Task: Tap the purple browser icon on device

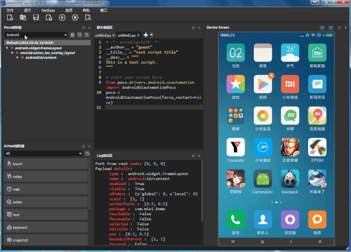Action: point(290,220)
